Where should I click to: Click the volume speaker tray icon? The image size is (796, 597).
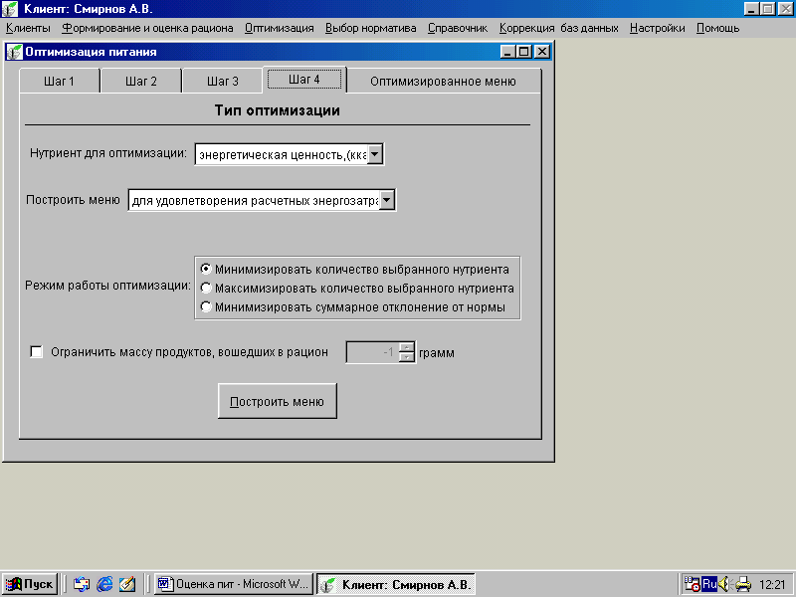click(725, 584)
